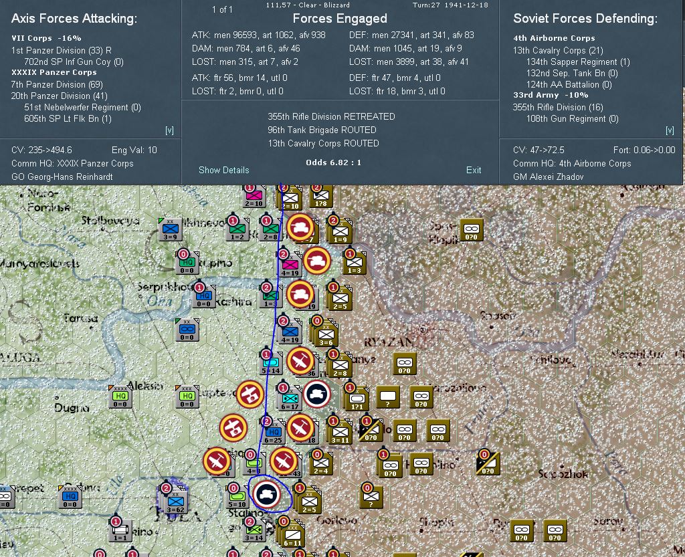Viewport: 685px width, 557px height.
Task: Click 33rd Army -10% heading
Action: click(x=551, y=95)
